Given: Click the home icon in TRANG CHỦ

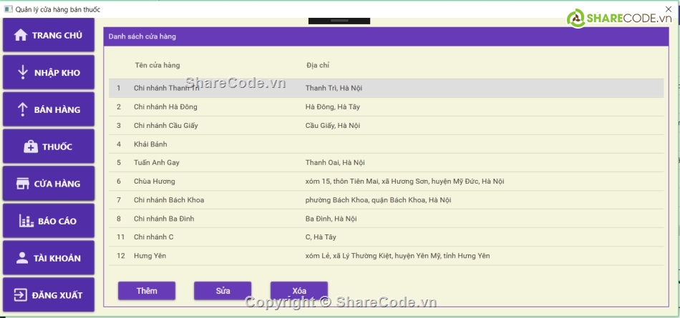Looking at the screenshot, I should coord(20,35).
